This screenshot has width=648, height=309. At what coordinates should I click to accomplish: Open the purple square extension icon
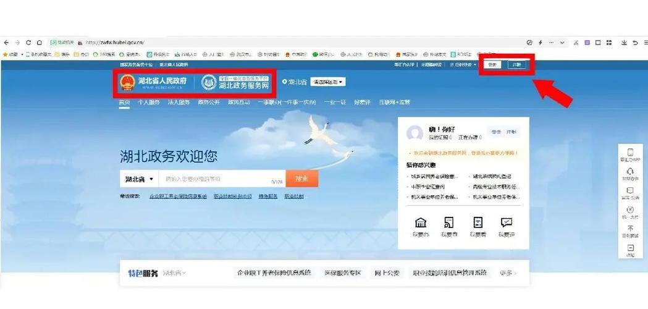click(587, 42)
